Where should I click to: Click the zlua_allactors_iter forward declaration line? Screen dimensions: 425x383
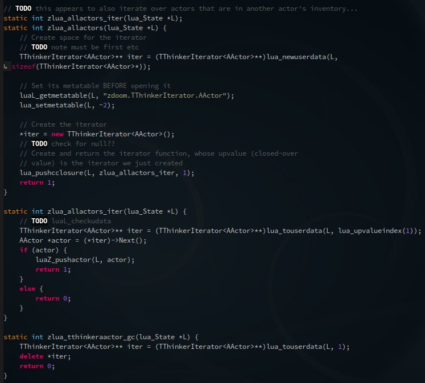[93, 18]
